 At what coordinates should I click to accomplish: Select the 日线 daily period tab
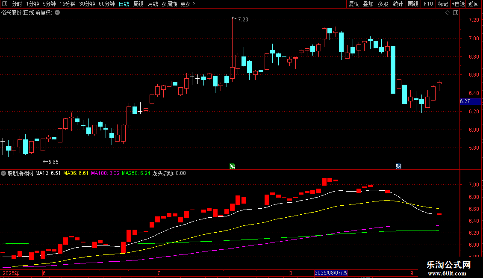[124, 4]
